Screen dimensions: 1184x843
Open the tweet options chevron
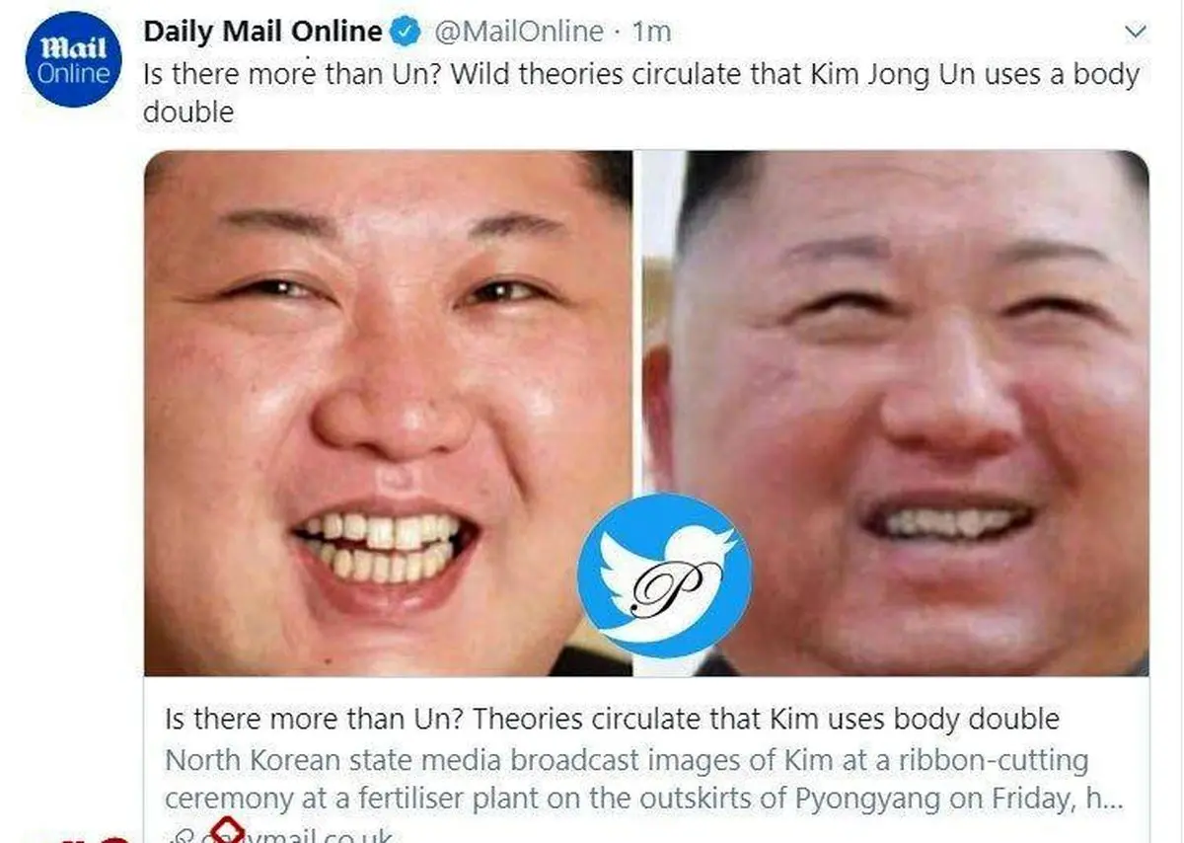click(x=1136, y=33)
